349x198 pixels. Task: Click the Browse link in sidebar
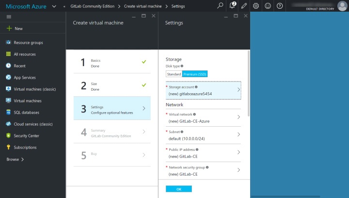(x=15, y=159)
